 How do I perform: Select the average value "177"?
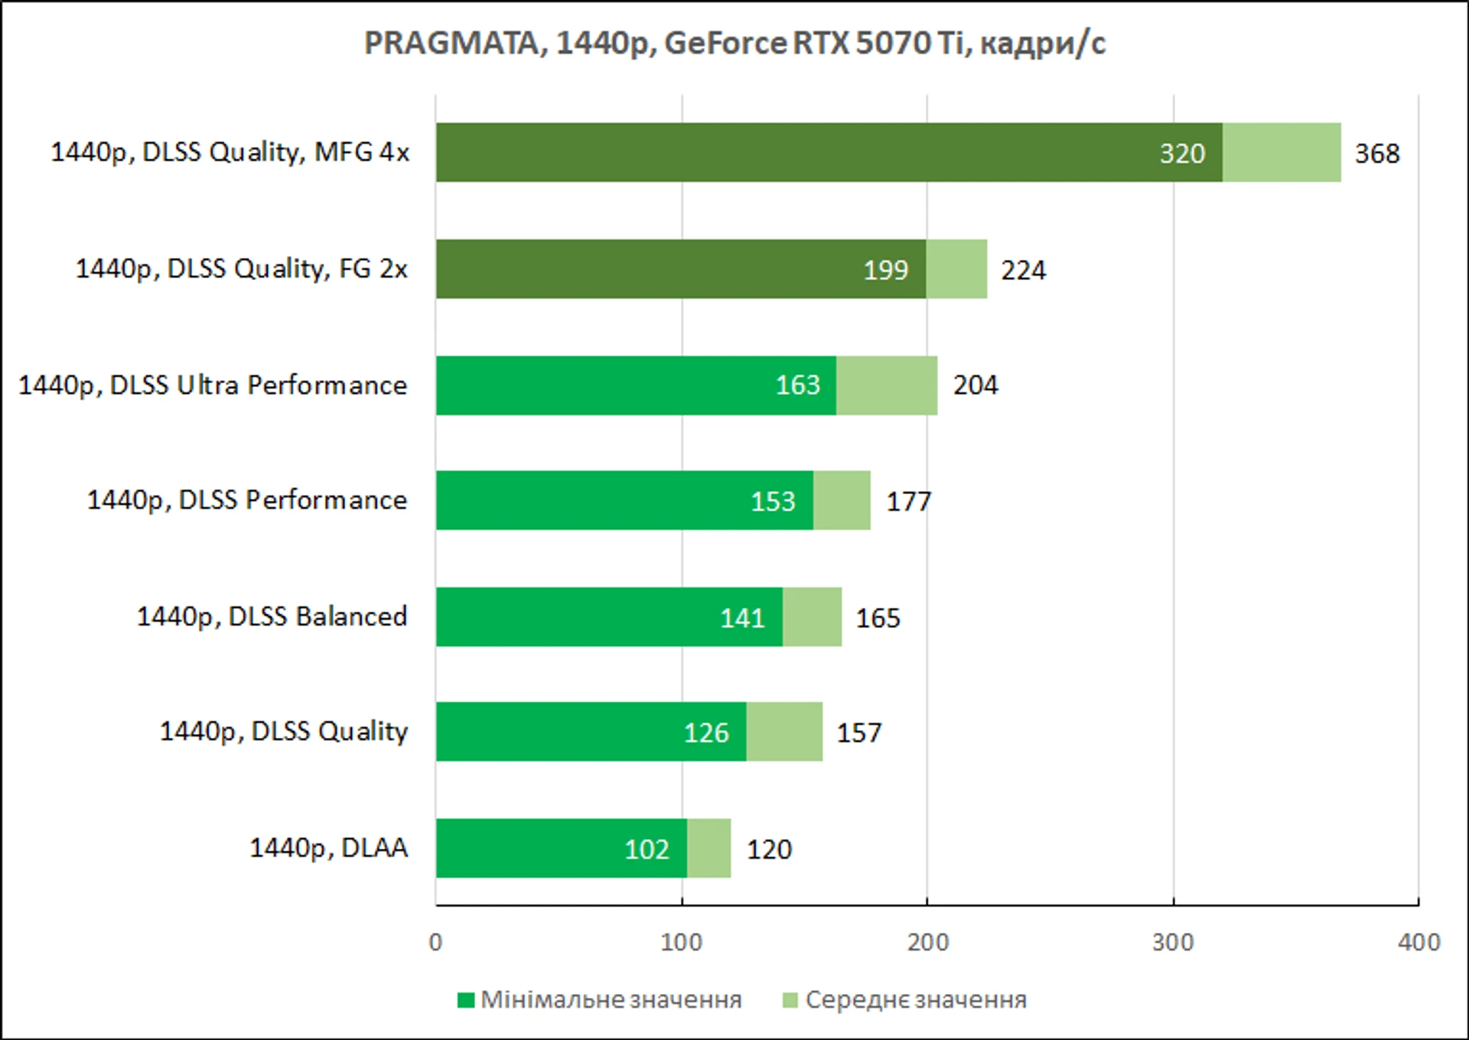(x=909, y=502)
